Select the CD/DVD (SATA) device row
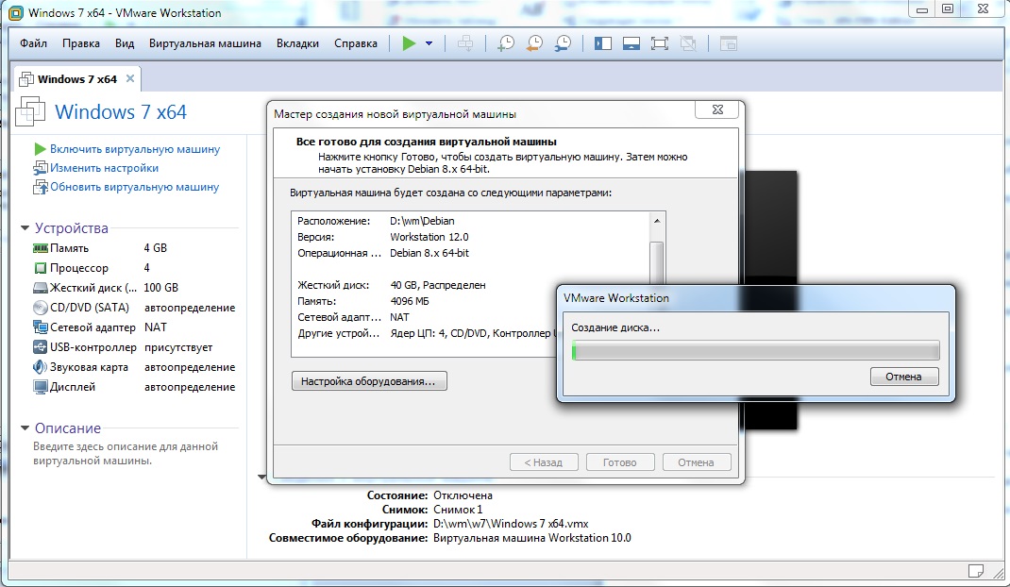 pyautogui.click(x=134, y=308)
